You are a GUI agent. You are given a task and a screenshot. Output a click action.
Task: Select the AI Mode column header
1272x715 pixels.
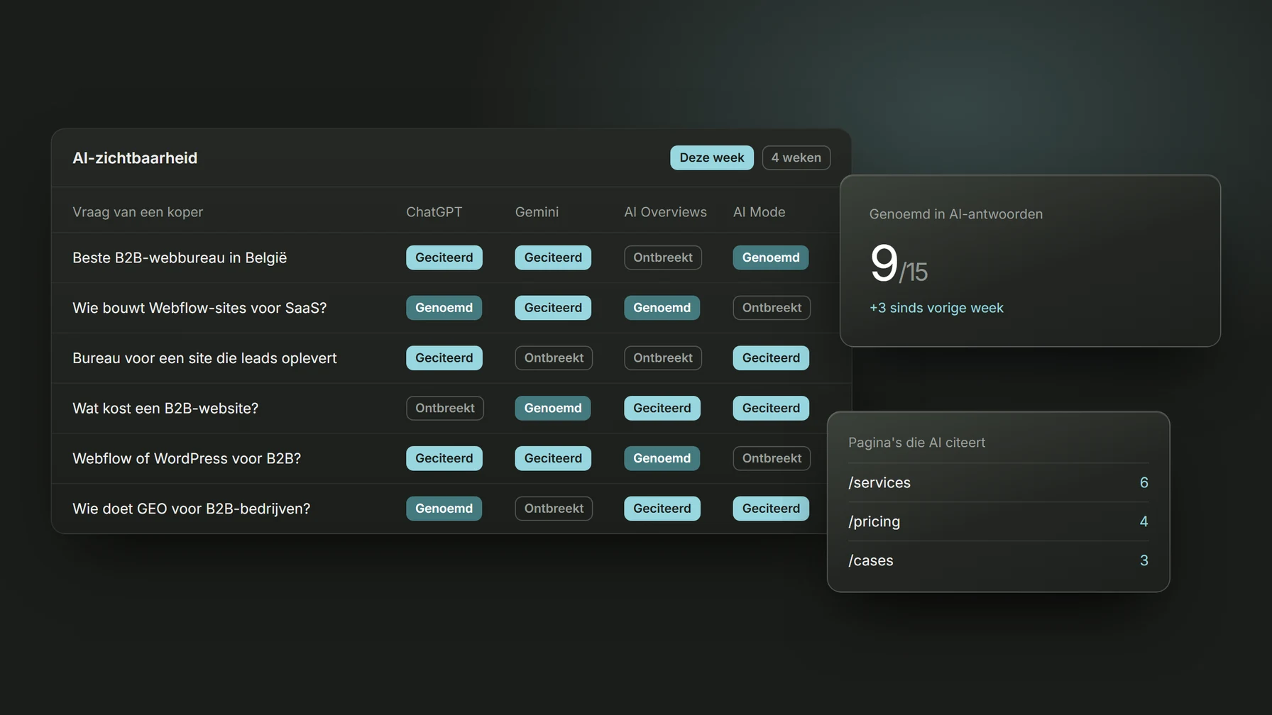point(759,212)
